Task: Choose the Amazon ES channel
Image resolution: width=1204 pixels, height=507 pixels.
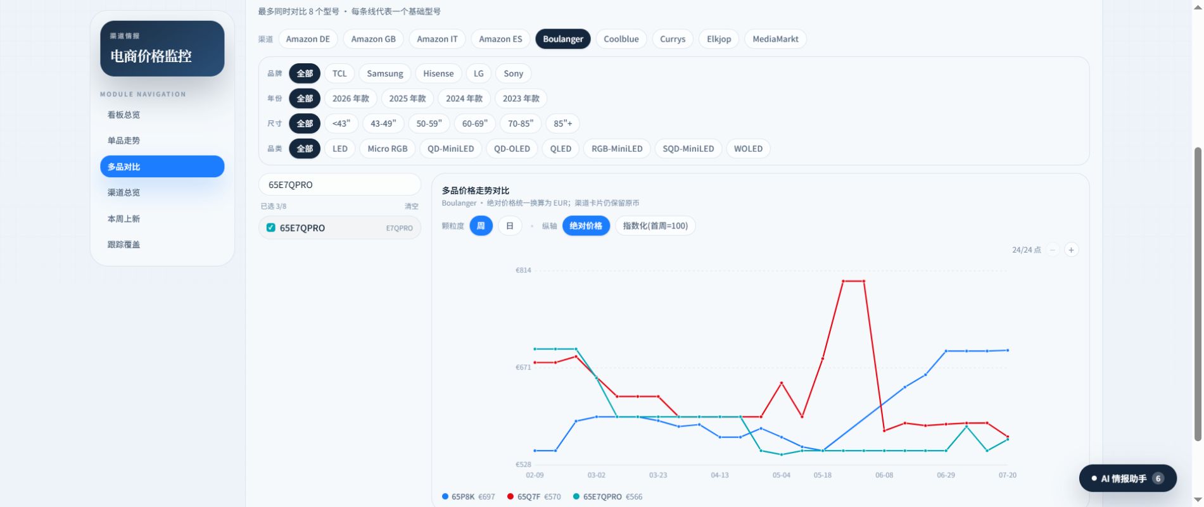Action: coord(500,39)
